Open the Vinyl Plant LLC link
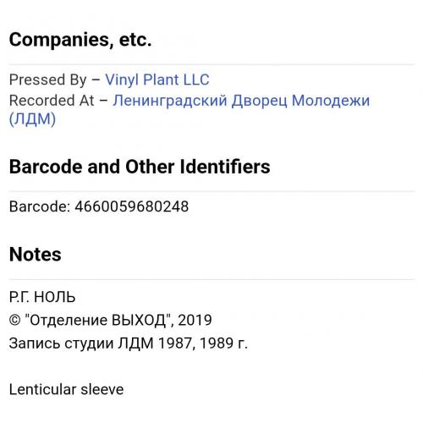This screenshot has width=423, height=423. tap(157, 80)
